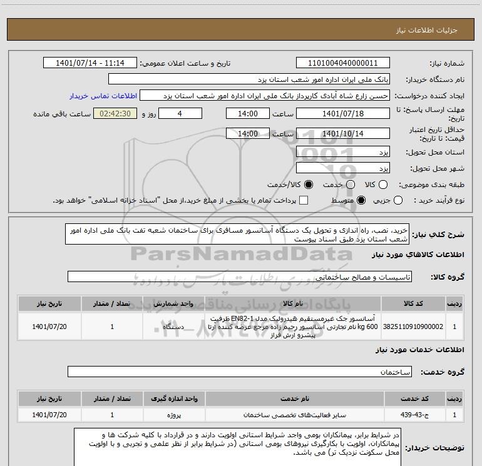This screenshot has width=482, height=466.
Task: Click the request creator name field
Action: 265,96
